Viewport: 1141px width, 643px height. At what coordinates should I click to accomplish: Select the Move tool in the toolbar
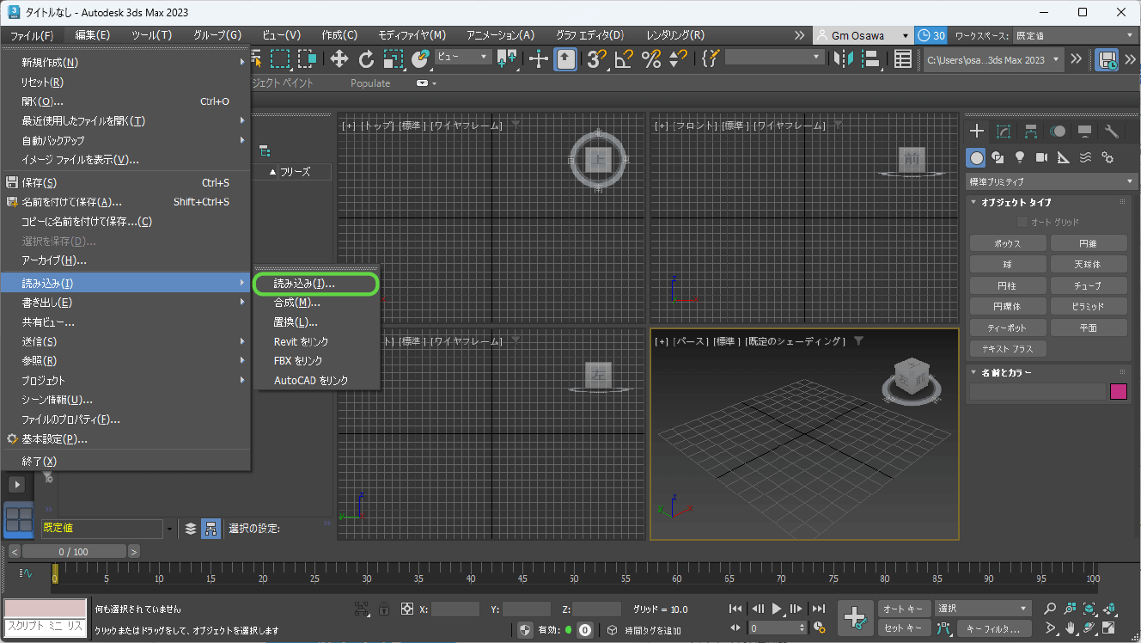point(339,58)
